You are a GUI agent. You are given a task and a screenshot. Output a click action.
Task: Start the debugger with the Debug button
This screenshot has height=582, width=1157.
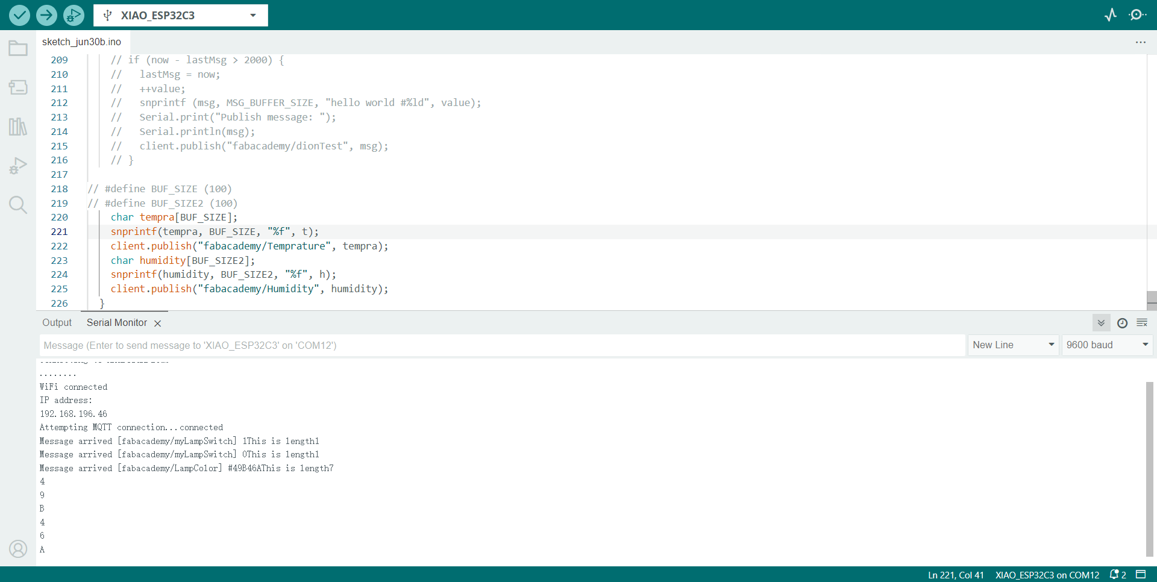point(74,15)
